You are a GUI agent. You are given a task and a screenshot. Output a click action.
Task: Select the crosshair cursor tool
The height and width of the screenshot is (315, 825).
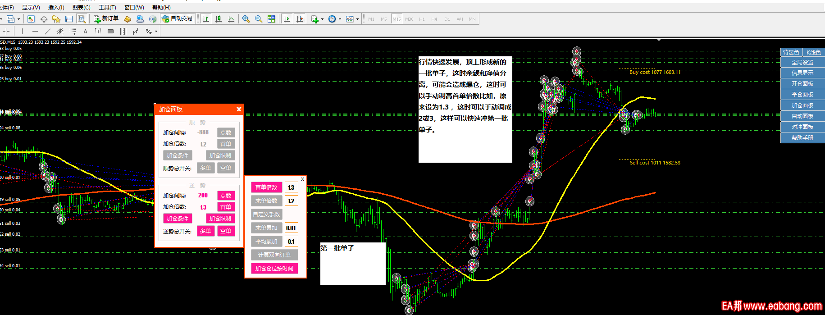click(x=6, y=31)
